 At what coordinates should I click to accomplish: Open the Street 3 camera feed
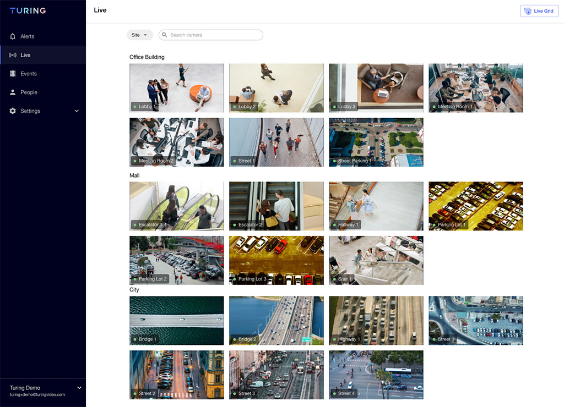pos(276,375)
